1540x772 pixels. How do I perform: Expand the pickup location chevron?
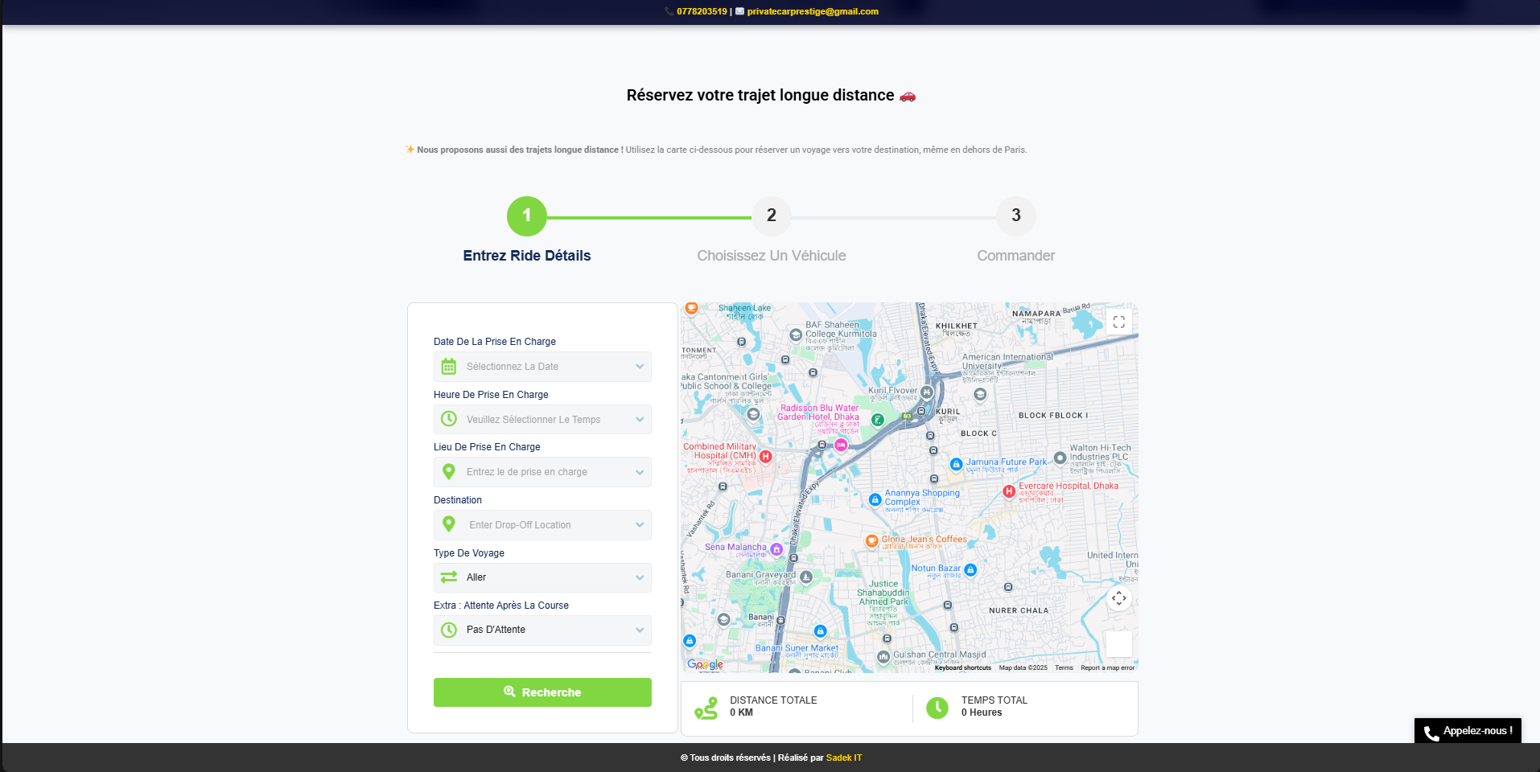click(x=640, y=472)
